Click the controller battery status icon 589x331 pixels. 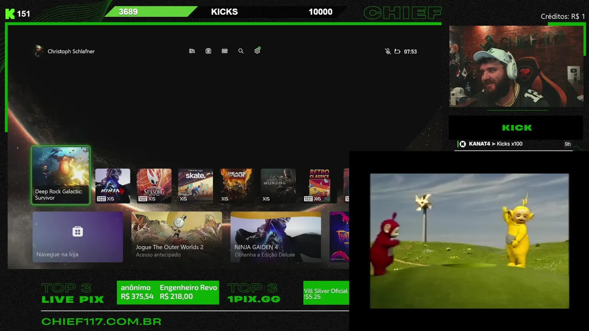pyautogui.click(x=397, y=51)
